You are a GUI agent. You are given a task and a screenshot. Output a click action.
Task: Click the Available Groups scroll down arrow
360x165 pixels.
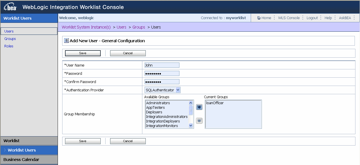[191, 126]
